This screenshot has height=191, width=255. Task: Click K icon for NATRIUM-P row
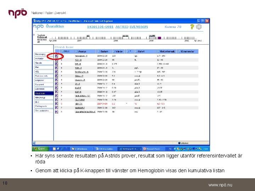(x=56, y=108)
